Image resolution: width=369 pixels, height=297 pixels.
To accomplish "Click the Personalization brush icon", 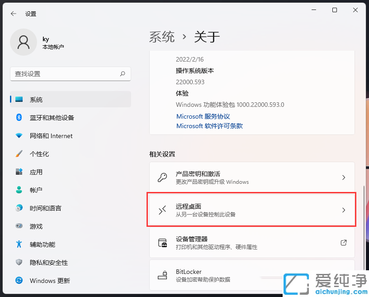I will (19, 154).
